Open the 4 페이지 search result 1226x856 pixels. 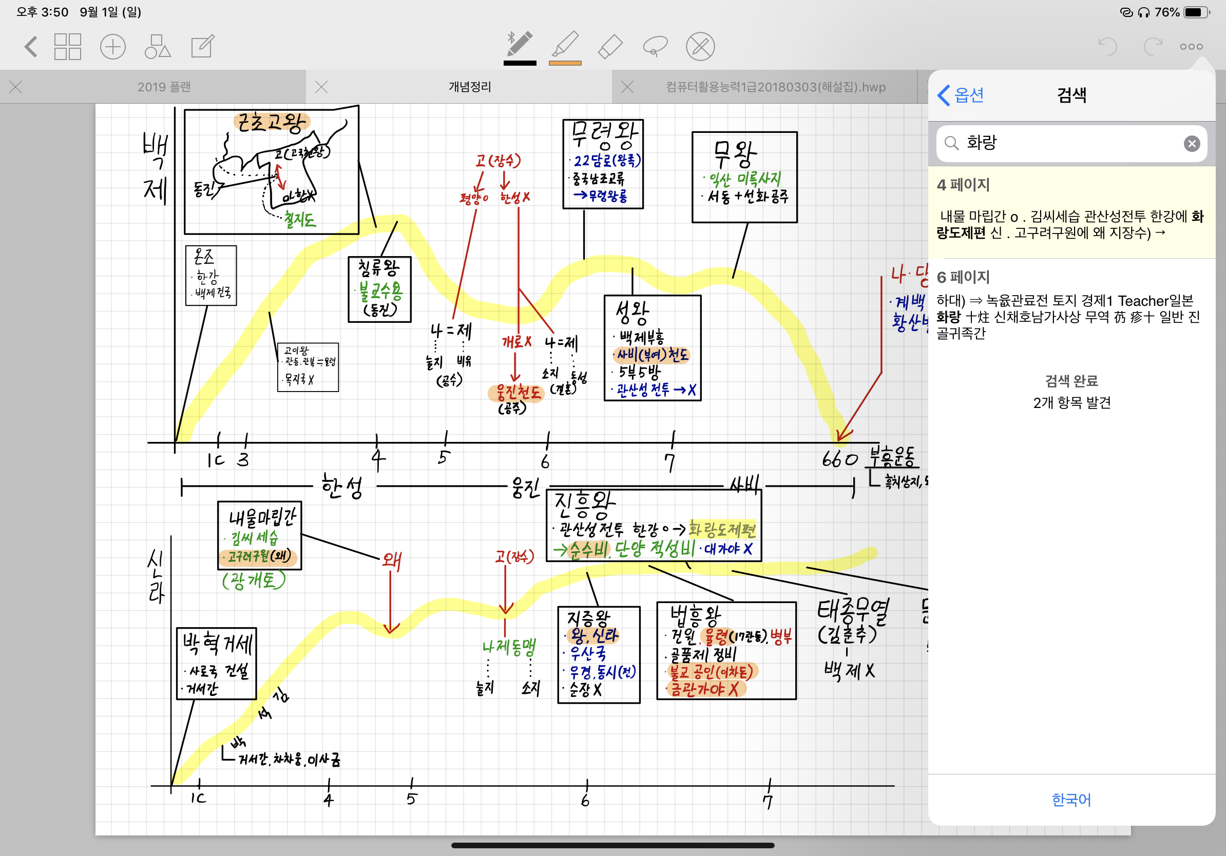[x=1070, y=213]
